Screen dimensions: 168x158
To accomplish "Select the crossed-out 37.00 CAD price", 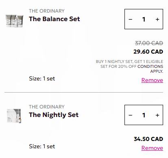I will 149,43.
